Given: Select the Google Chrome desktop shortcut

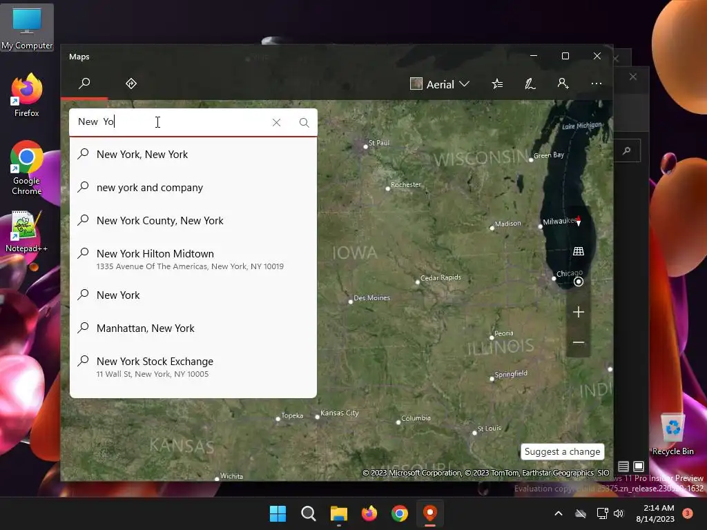Looking at the screenshot, I should pos(27,168).
